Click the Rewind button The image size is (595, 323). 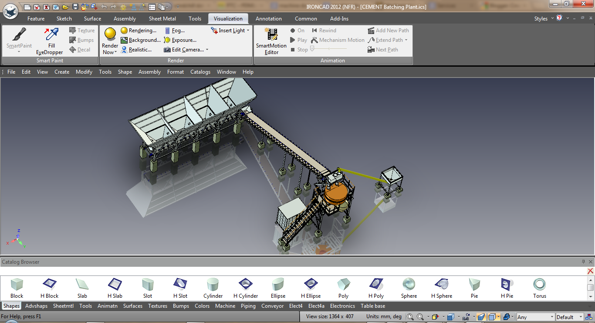(324, 30)
